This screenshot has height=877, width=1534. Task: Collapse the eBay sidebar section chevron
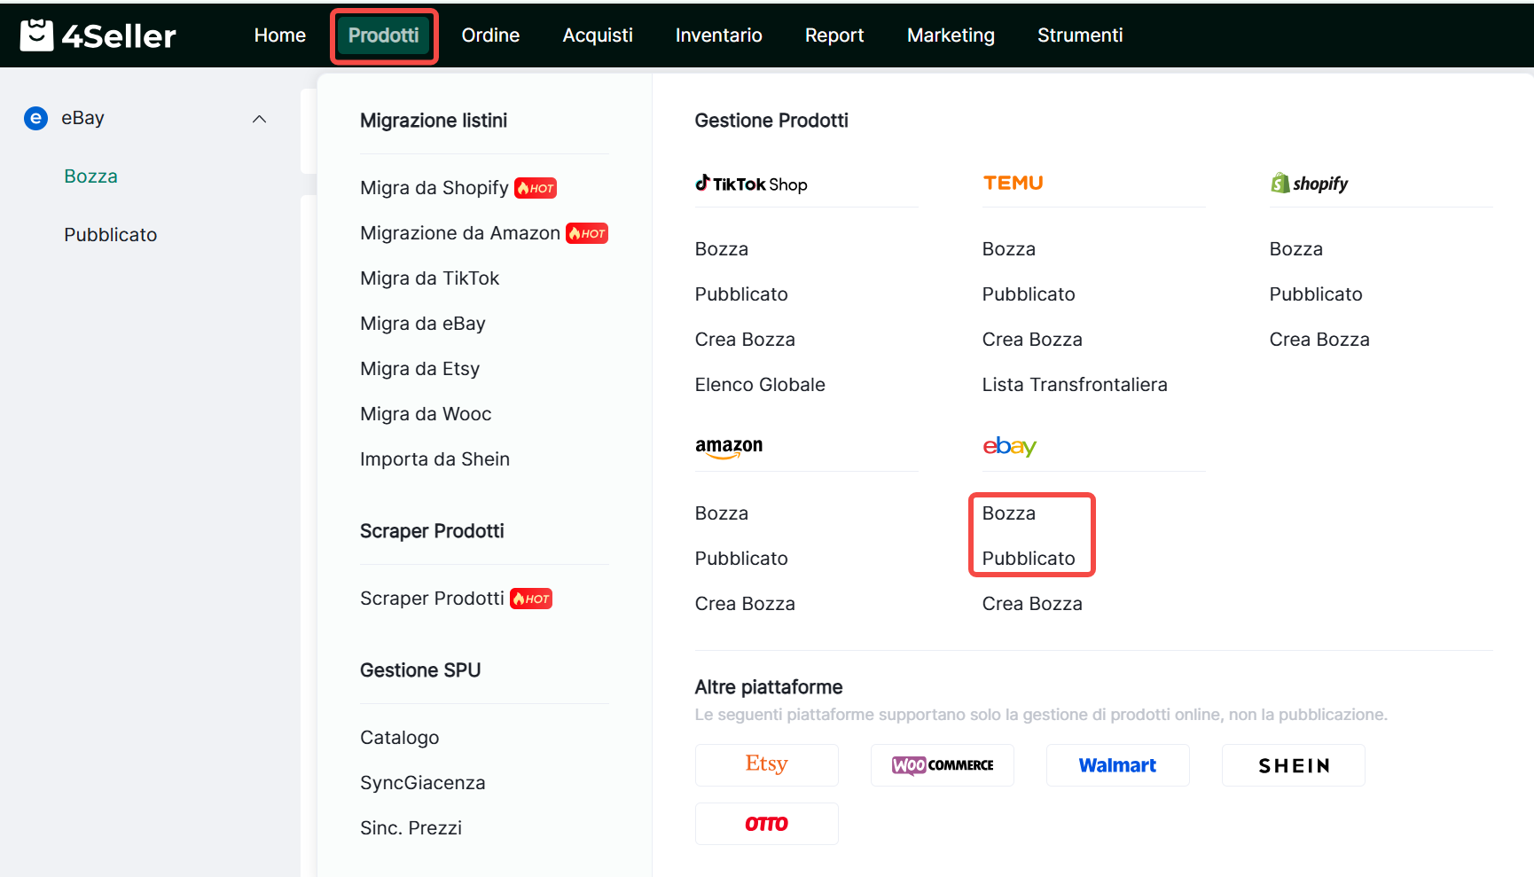click(259, 119)
